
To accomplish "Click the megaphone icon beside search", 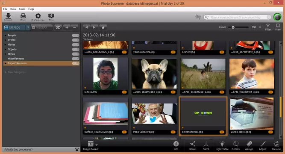I will click(x=198, y=17).
